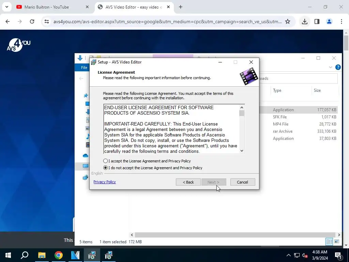The width and height of the screenshot is (349, 262).
Task: Open the notification center icon
Action: [x=338, y=255]
